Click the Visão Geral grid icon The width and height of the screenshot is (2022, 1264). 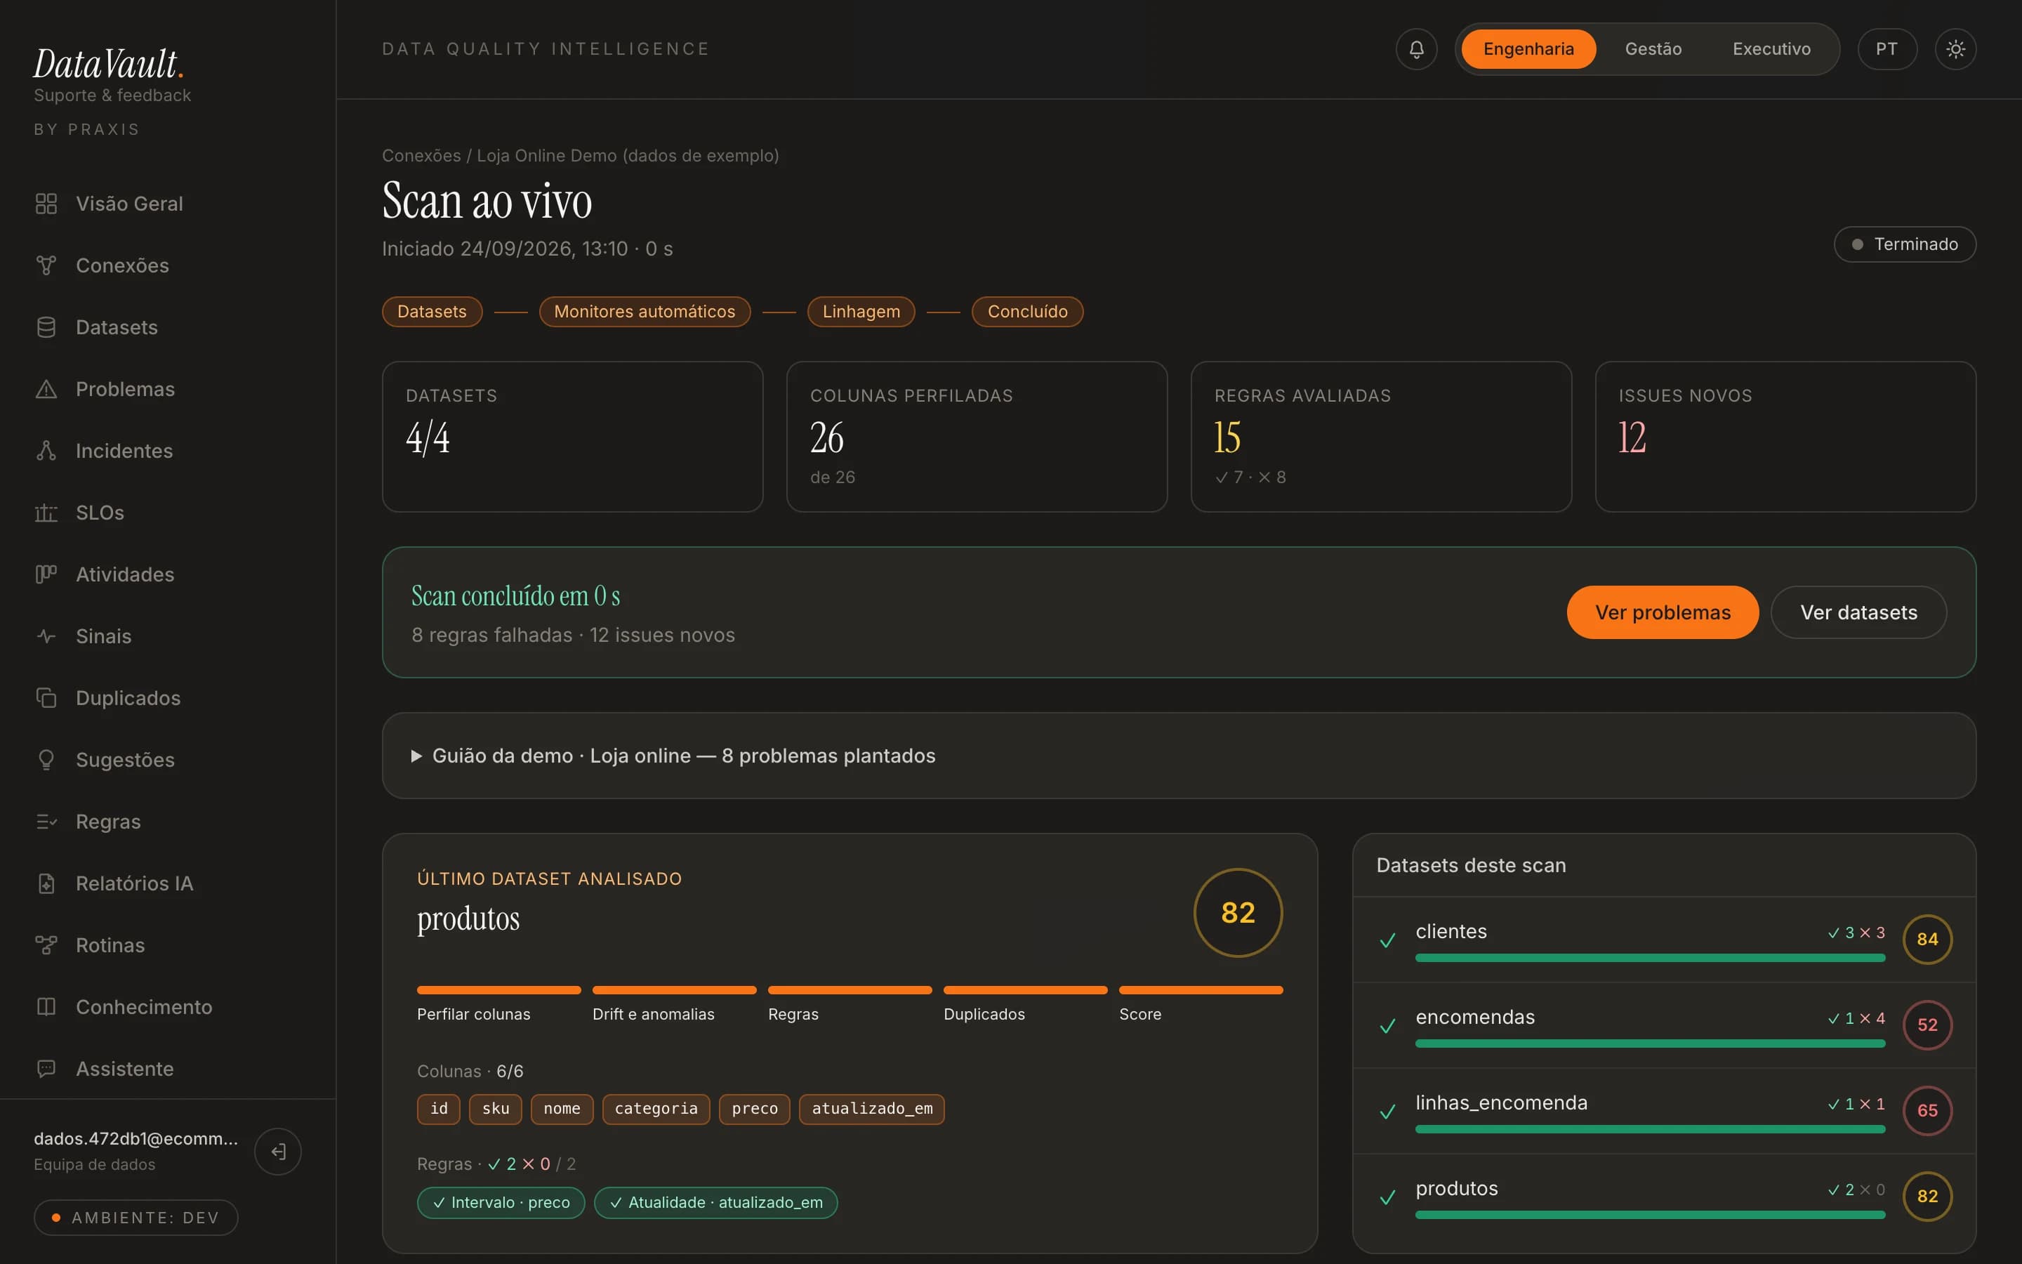(x=46, y=204)
